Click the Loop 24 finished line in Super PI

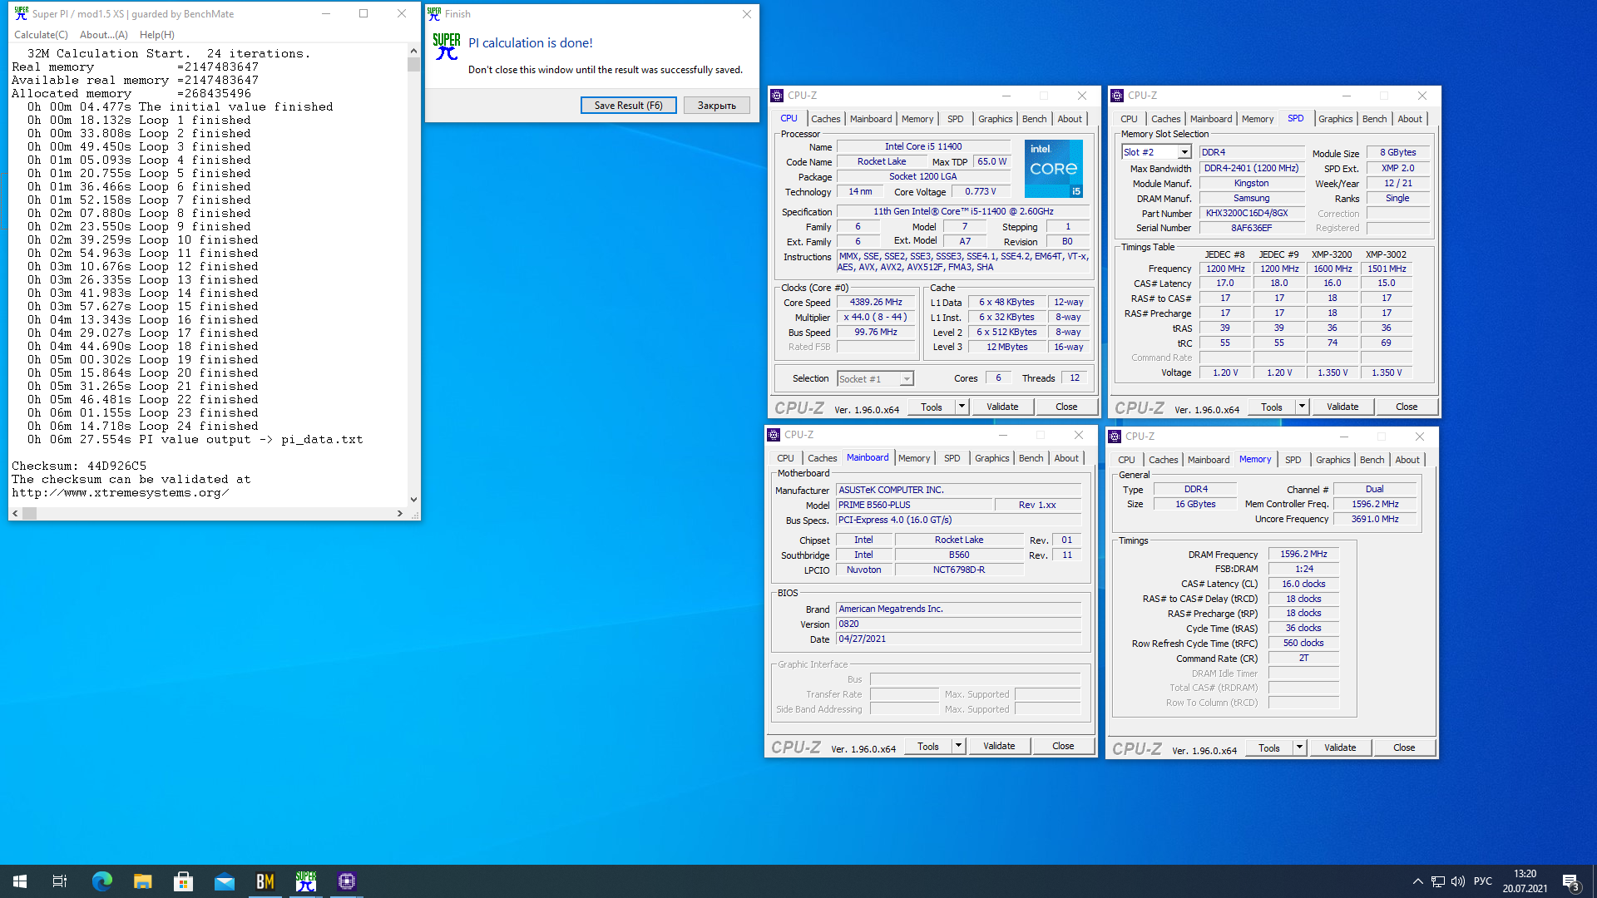coord(142,426)
